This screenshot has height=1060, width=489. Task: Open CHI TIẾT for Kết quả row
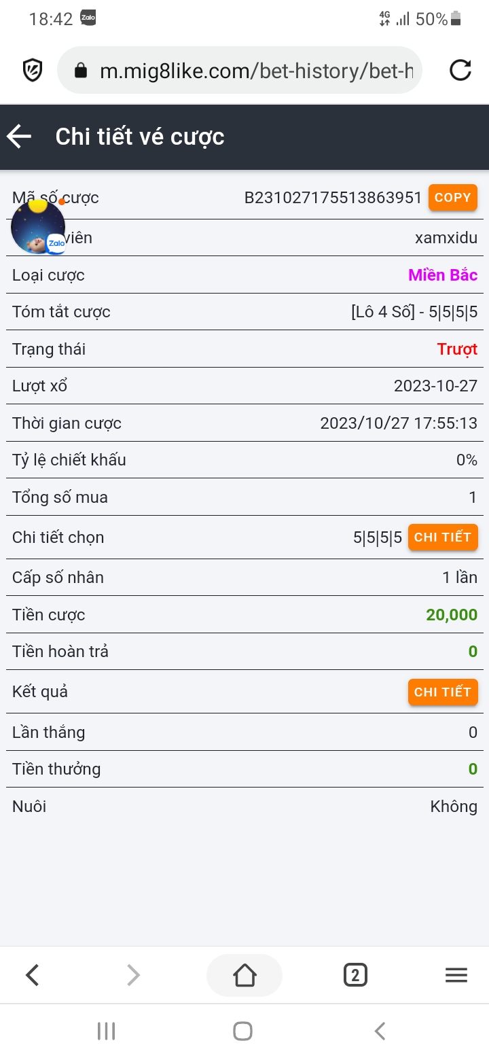(443, 692)
